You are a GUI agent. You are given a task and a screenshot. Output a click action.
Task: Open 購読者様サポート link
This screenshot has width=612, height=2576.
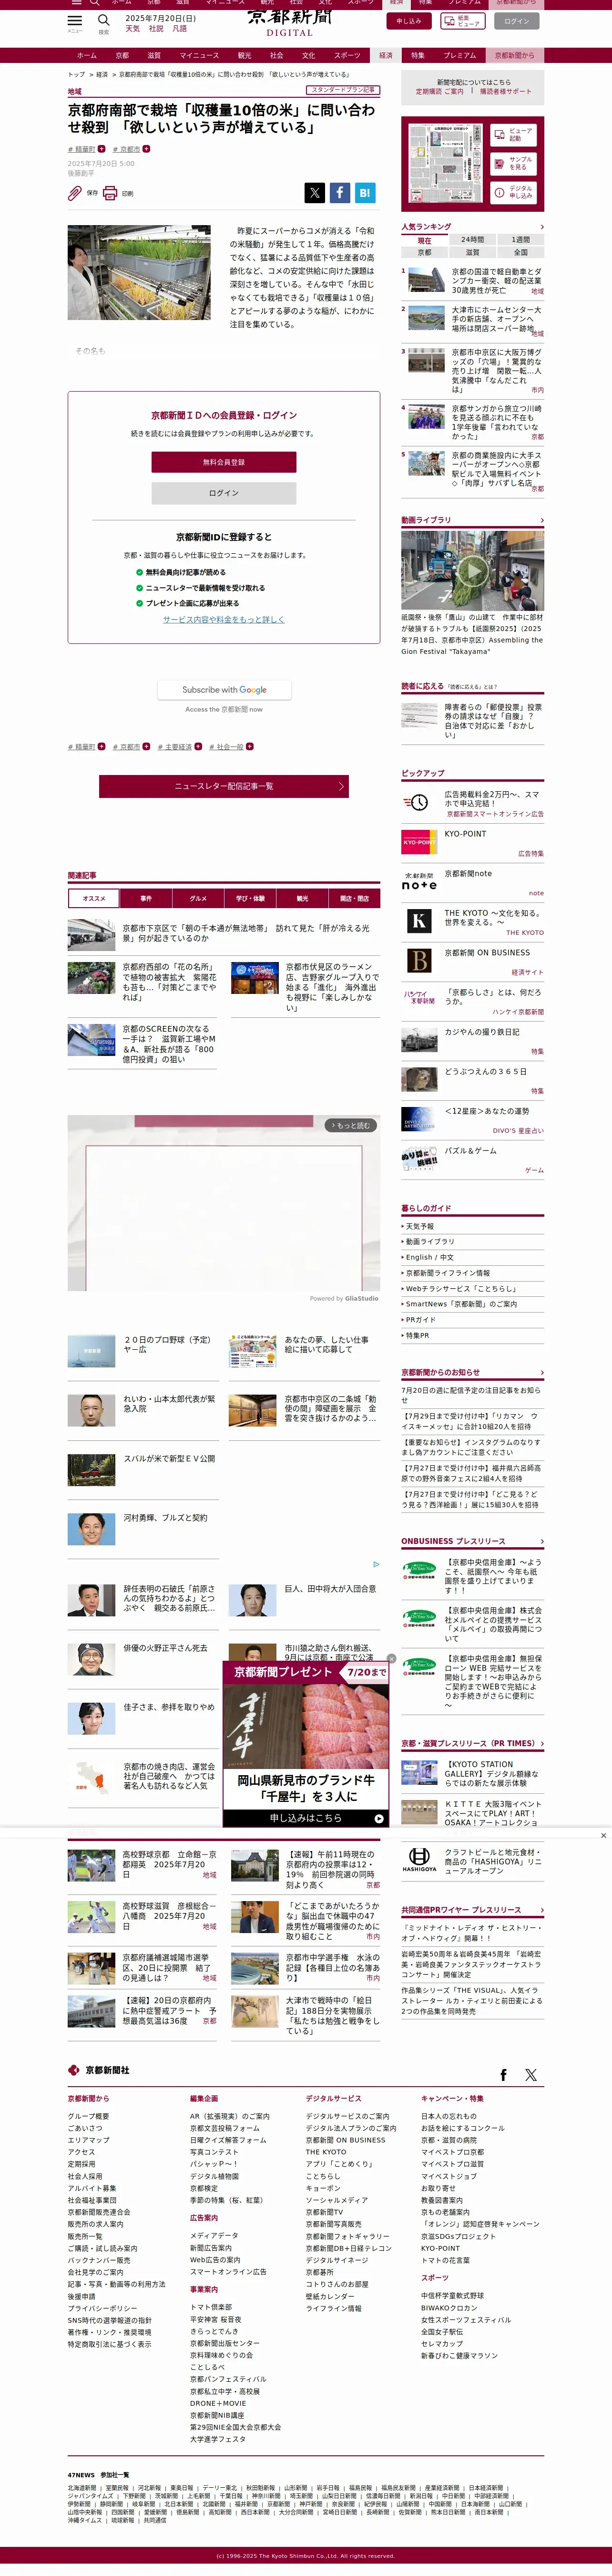click(506, 91)
